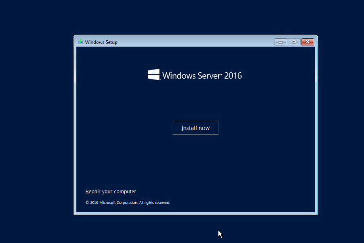The image size is (364, 243).
Task: Click the Windows Setup title bar icon
Action: (80, 42)
